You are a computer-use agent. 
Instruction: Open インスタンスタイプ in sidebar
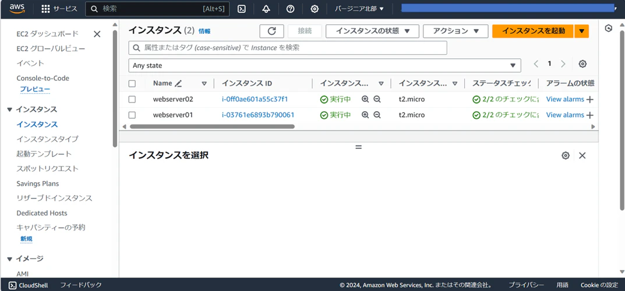(x=47, y=139)
